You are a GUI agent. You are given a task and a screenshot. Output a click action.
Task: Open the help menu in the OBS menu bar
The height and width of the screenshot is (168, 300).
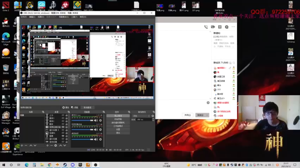(x=83, y=17)
